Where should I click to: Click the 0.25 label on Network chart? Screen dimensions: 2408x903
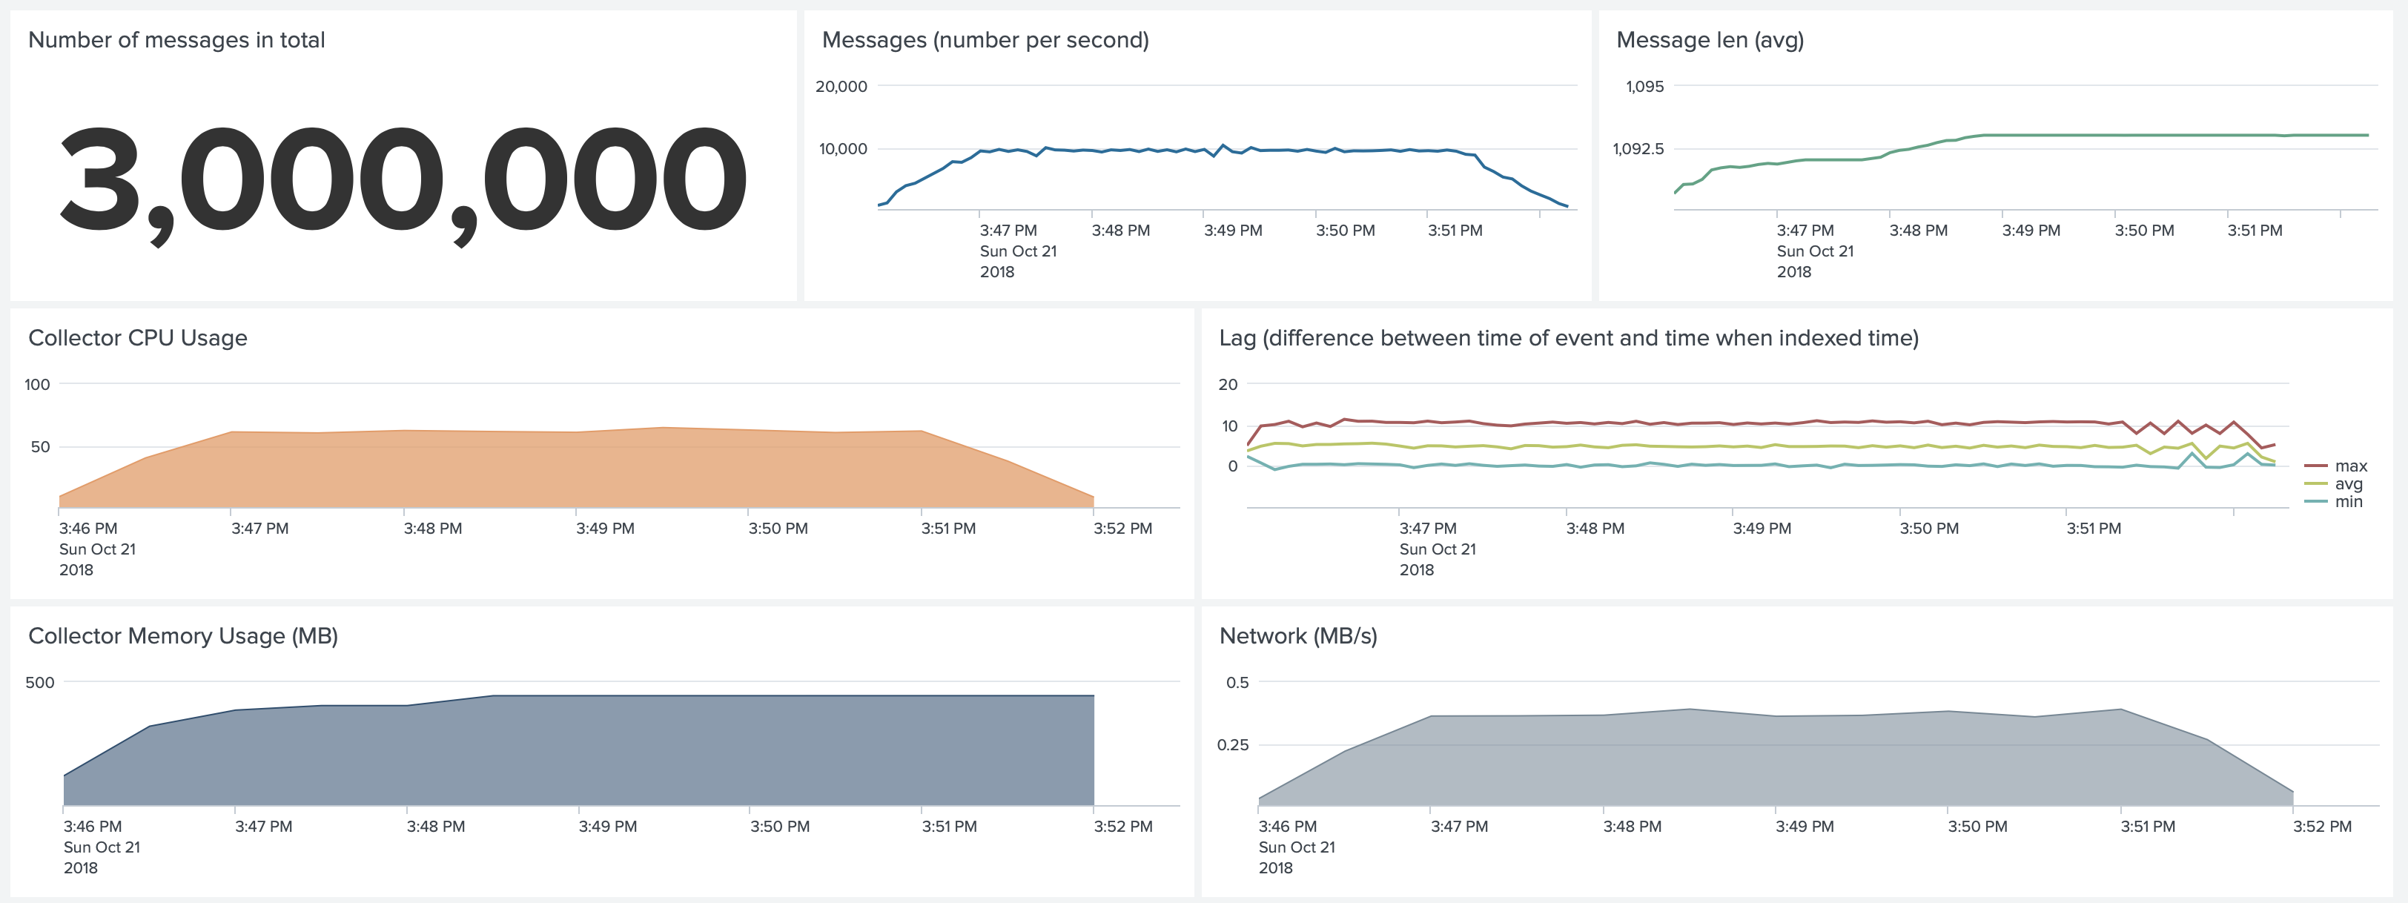[x=1233, y=745]
